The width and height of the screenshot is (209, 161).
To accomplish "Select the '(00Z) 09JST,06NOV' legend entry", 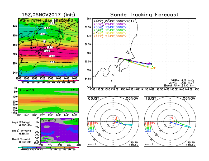I will 110,24.
